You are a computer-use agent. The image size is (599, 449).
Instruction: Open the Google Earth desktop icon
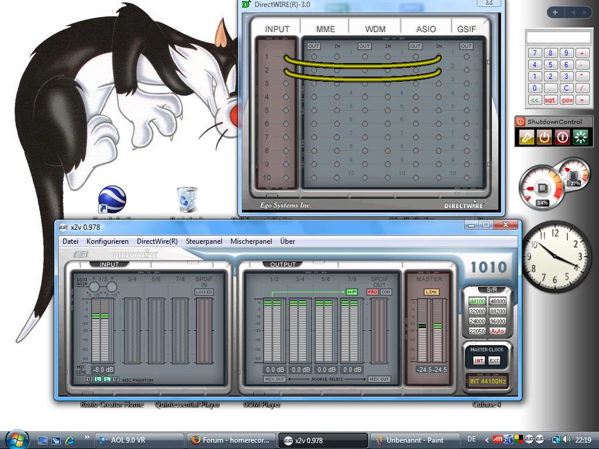112,199
